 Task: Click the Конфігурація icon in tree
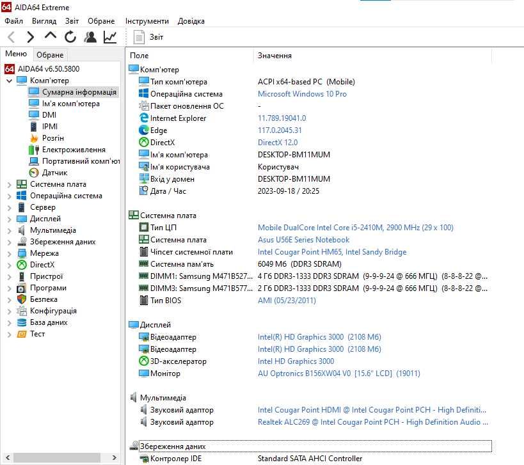(22, 311)
